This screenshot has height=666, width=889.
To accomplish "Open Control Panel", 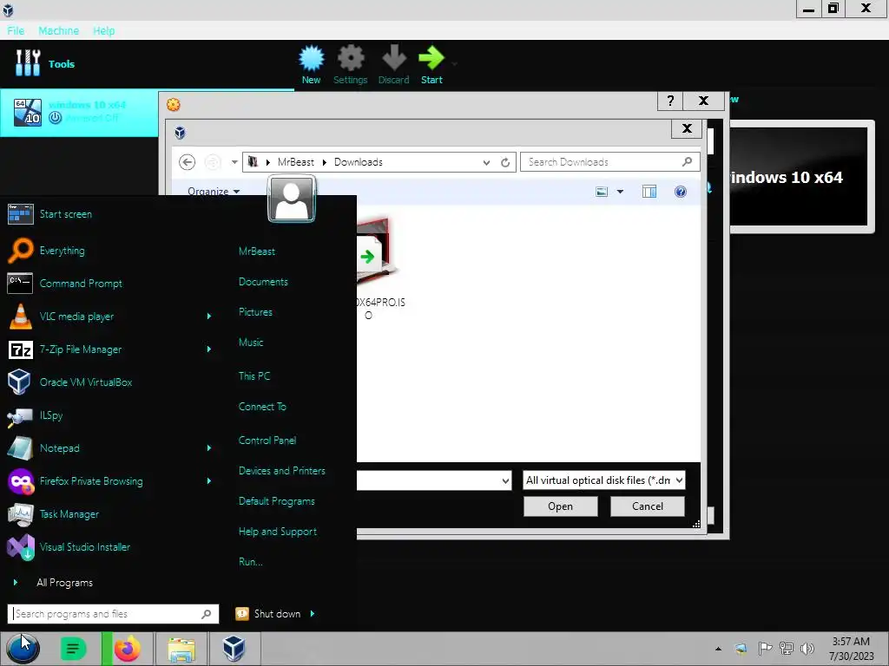I will (267, 440).
